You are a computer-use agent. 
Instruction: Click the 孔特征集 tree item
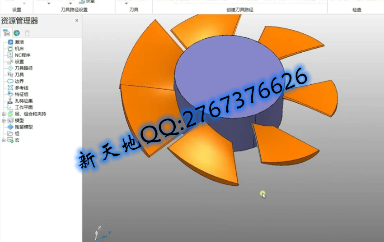coord(23,101)
